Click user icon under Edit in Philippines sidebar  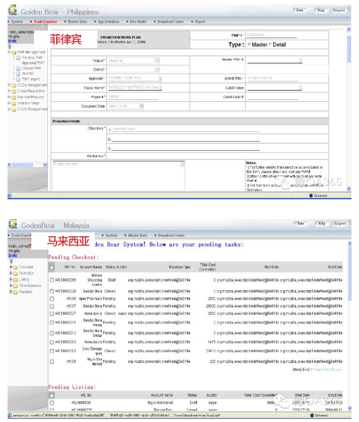coord(10,46)
